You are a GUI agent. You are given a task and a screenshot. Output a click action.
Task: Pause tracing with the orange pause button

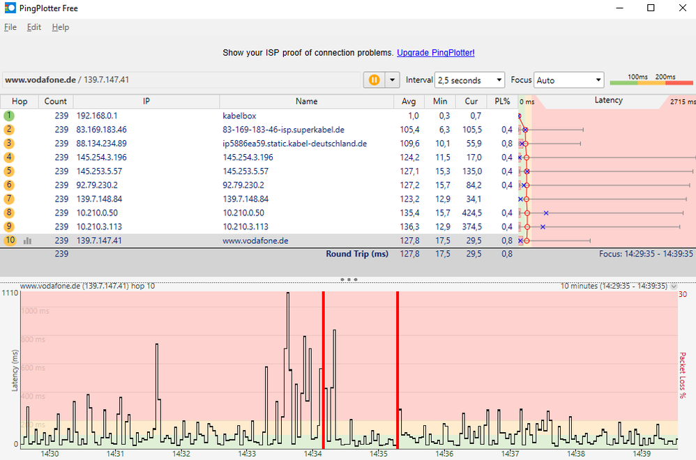coord(375,80)
